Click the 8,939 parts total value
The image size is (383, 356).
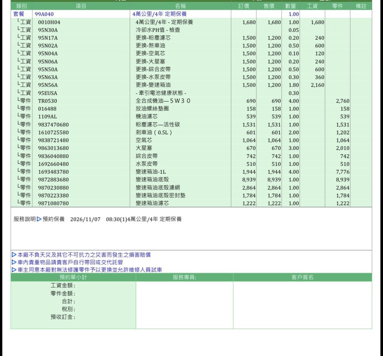coord(342,180)
